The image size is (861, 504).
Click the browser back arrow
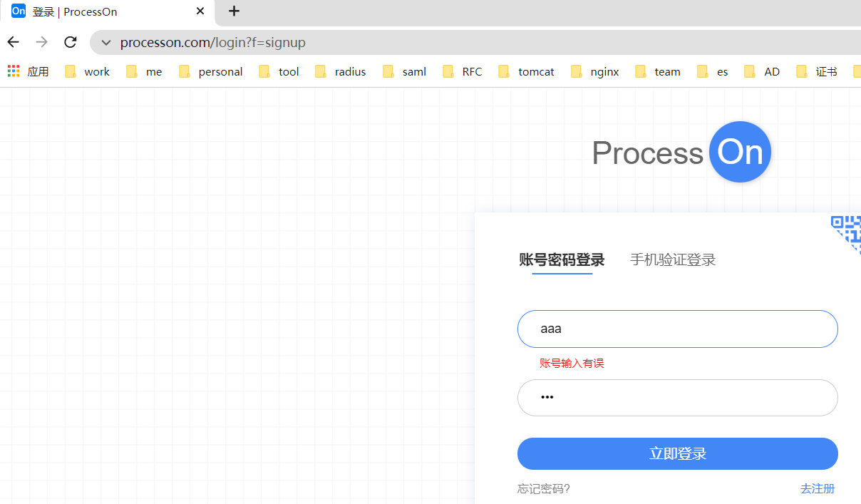point(14,42)
